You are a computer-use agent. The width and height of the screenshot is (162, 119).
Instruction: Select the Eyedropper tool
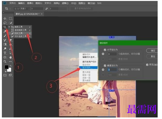click(5, 31)
